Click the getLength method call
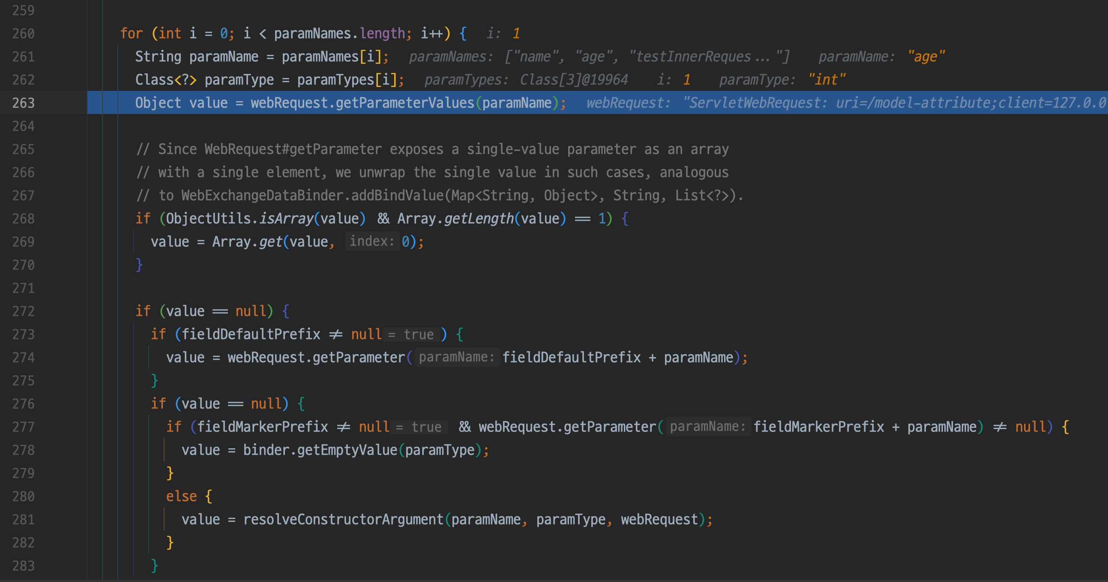The width and height of the screenshot is (1108, 582). (x=479, y=219)
